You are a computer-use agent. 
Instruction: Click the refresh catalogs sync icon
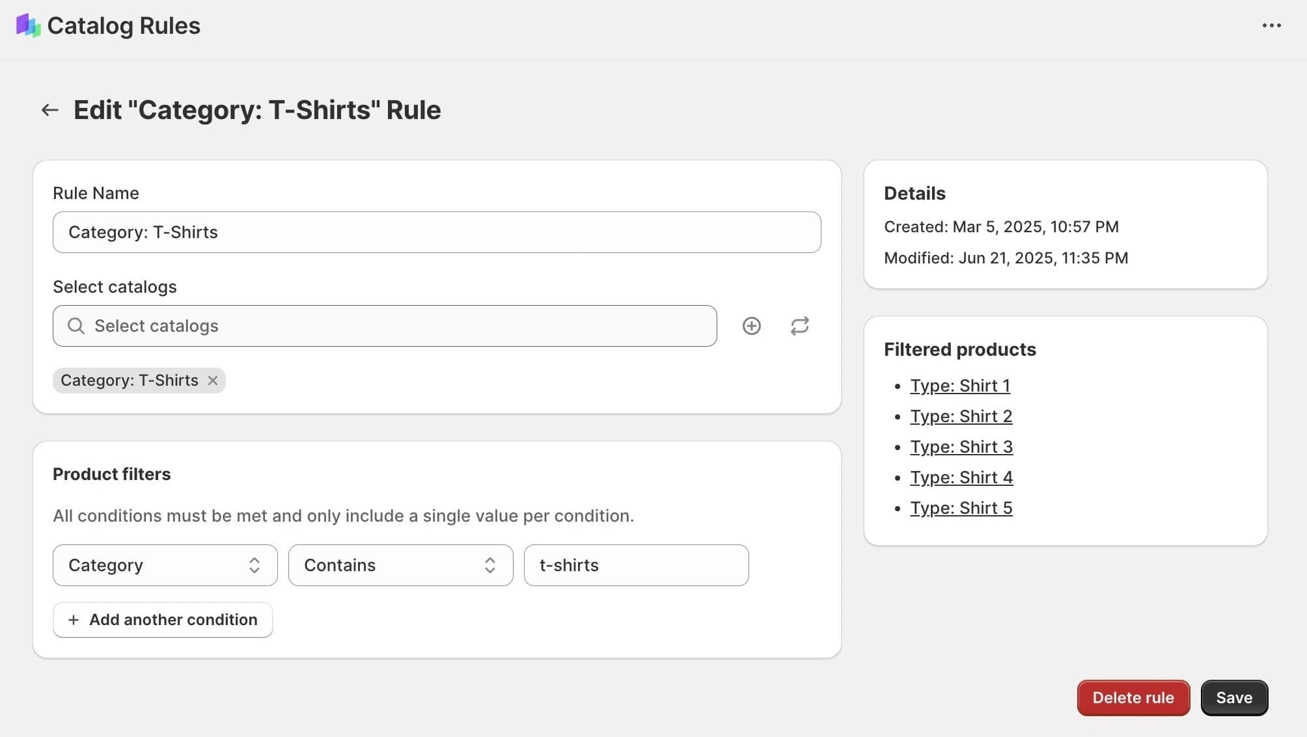799,326
